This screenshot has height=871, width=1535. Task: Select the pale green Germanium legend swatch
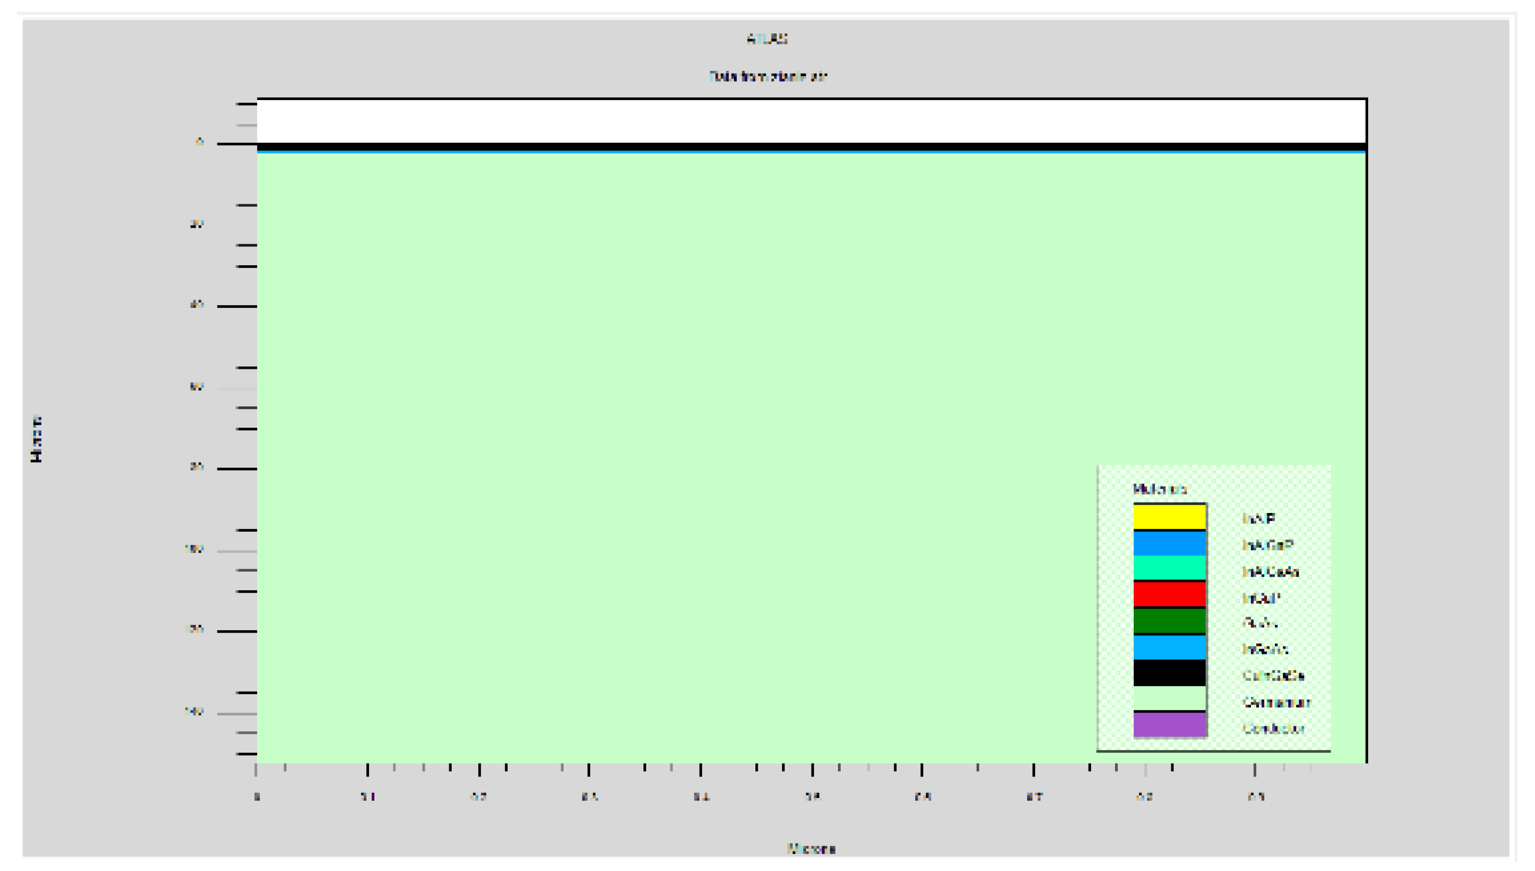(x=1170, y=698)
